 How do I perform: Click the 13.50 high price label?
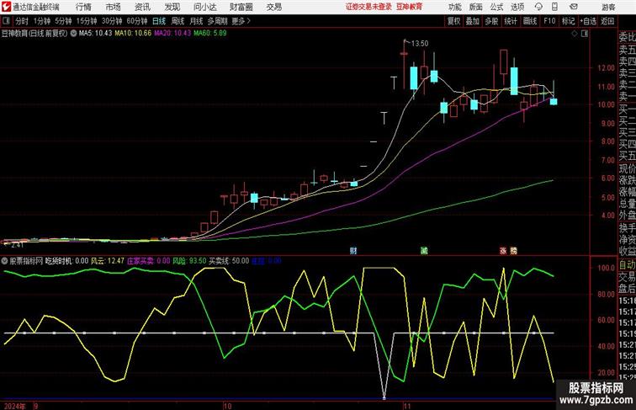(x=420, y=44)
